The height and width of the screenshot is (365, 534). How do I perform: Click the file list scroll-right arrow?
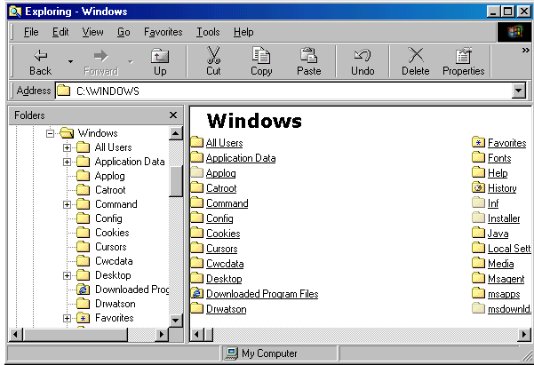pos(524,335)
